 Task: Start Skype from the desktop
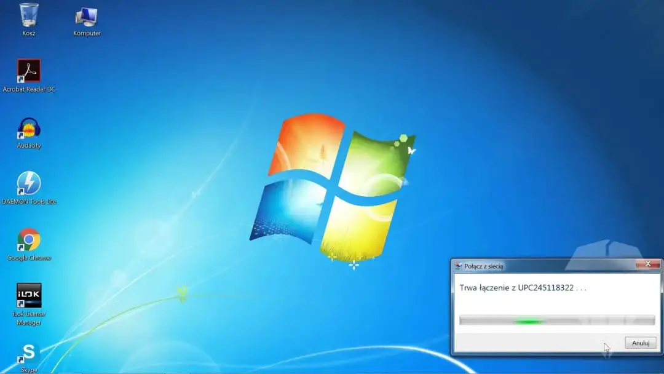click(28, 352)
